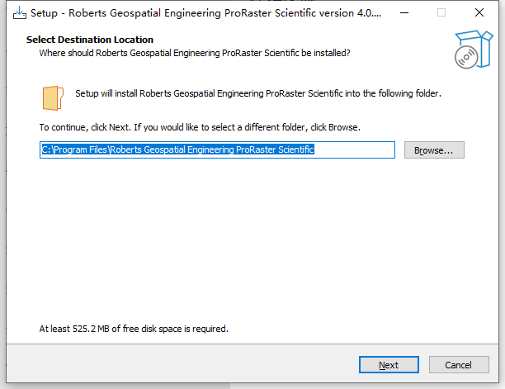
Task: Minimize the Setup window
Action: (403, 13)
